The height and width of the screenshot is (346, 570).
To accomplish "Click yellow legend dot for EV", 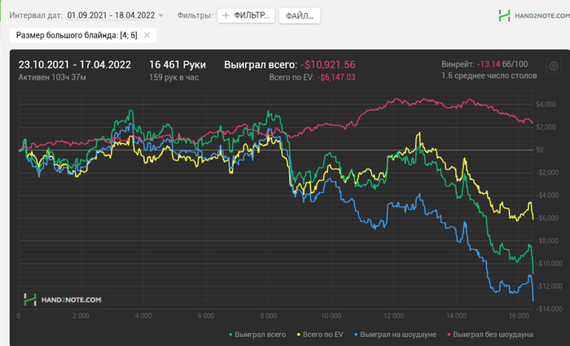I will [299, 335].
